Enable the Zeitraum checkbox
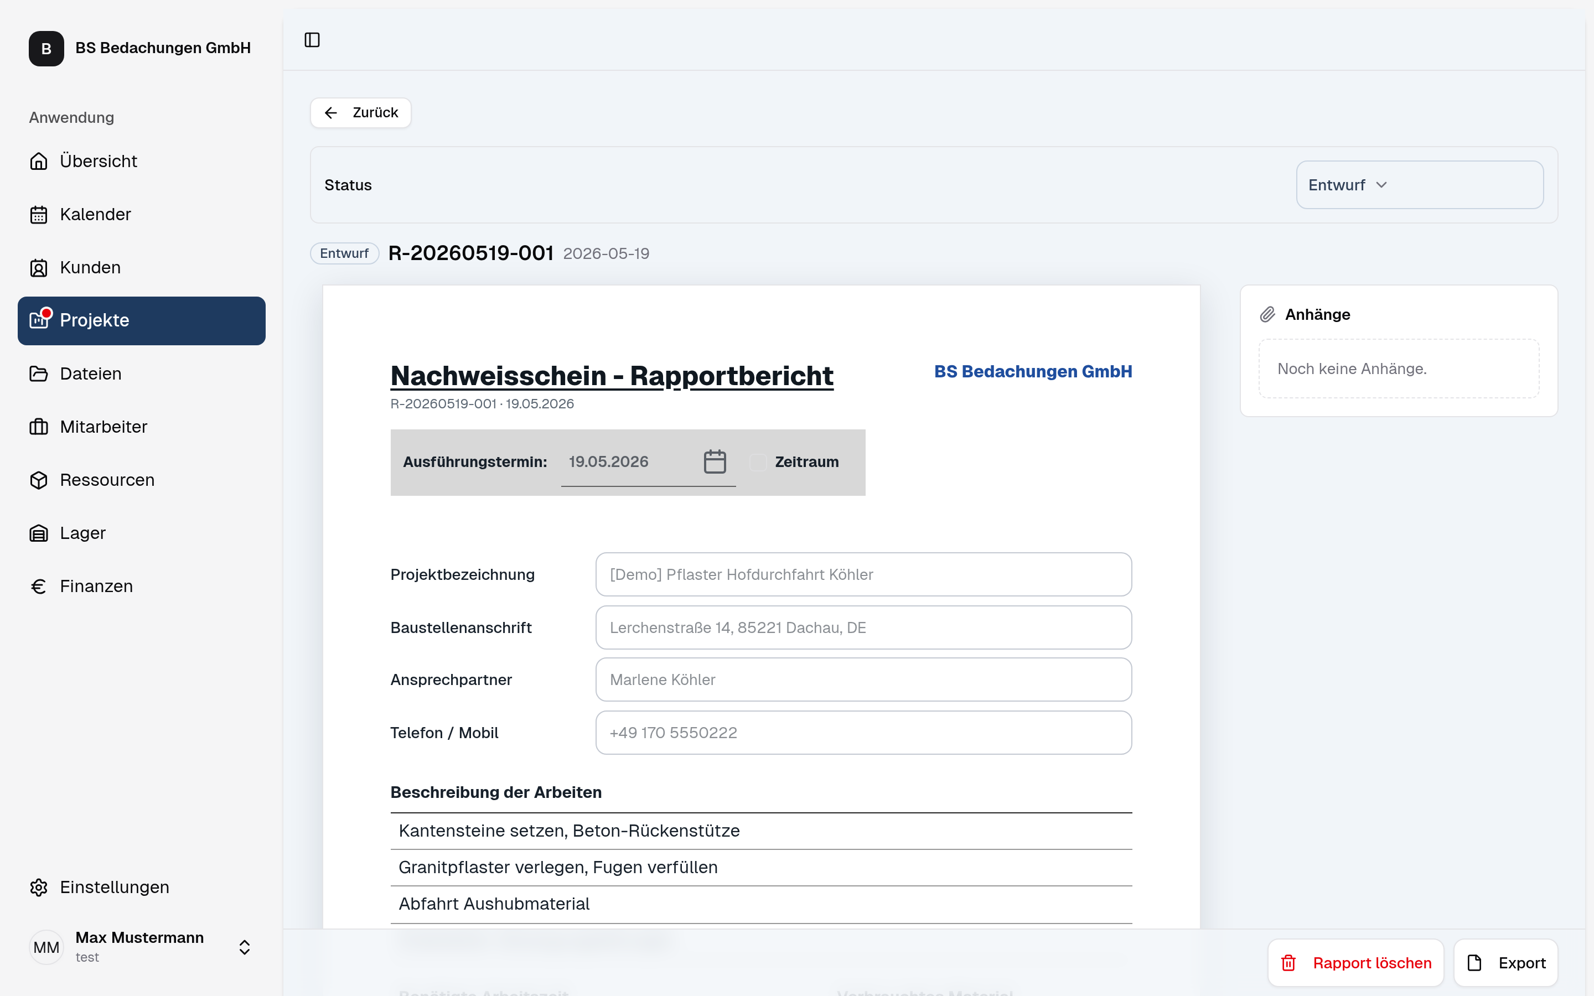Image resolution: width=1594 pixels, height=996 pixels. click(x=758, y=462)
